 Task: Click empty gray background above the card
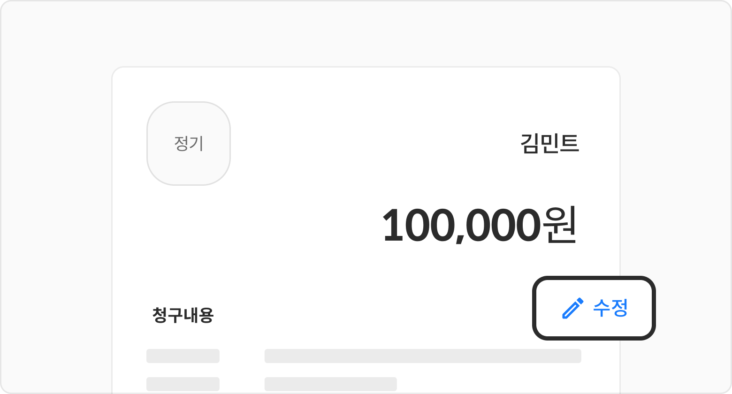[x=366, y=33]
